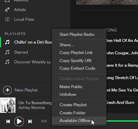Skip to the previous track
Screen dimensions: 138x129
8,121
